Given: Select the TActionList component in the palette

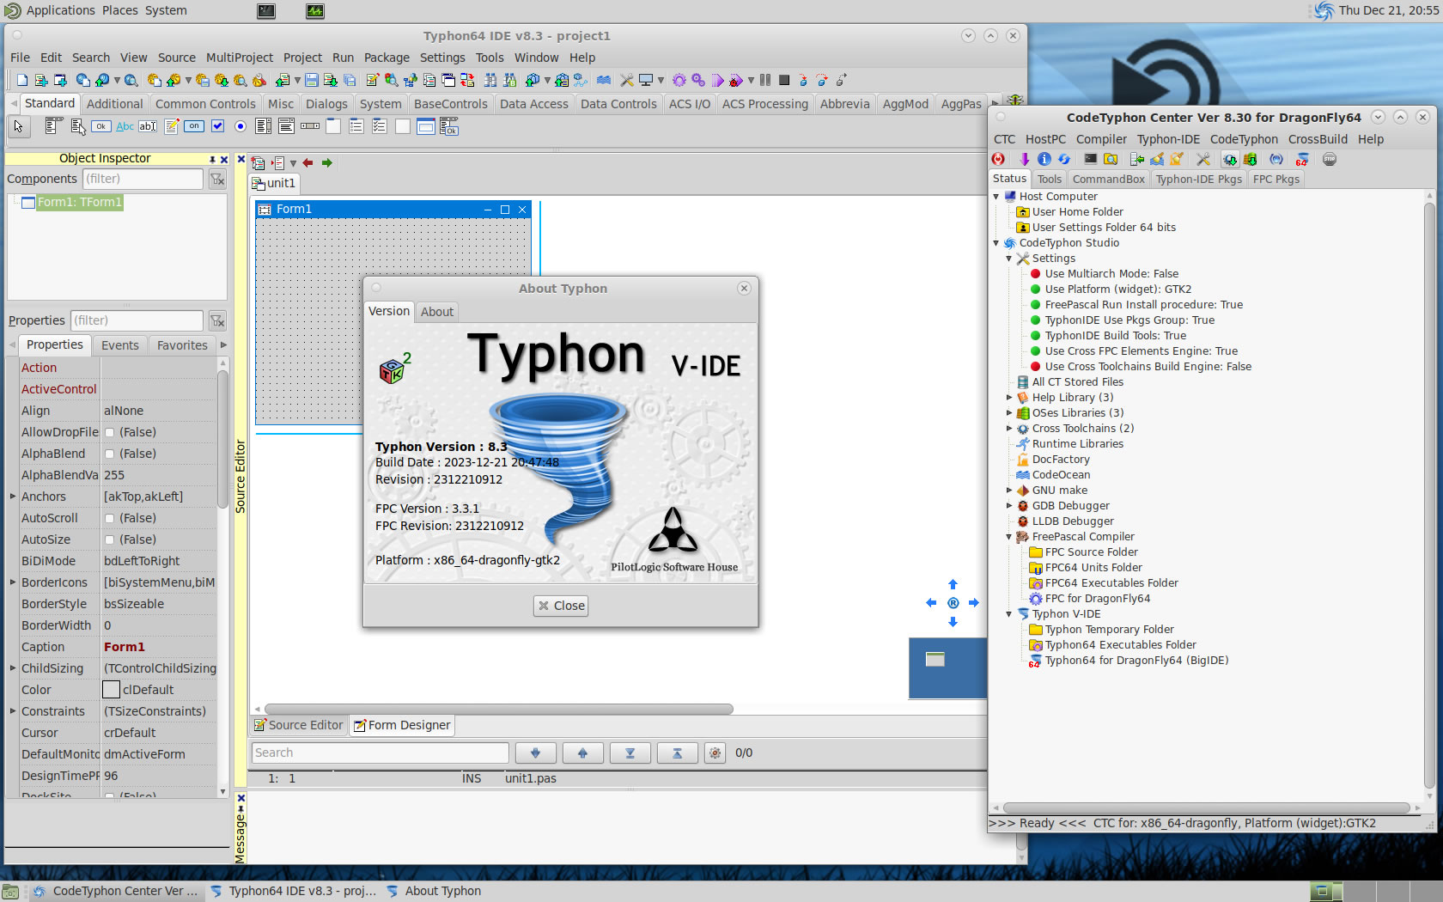Looking at the screenshot, I should 448,126.
